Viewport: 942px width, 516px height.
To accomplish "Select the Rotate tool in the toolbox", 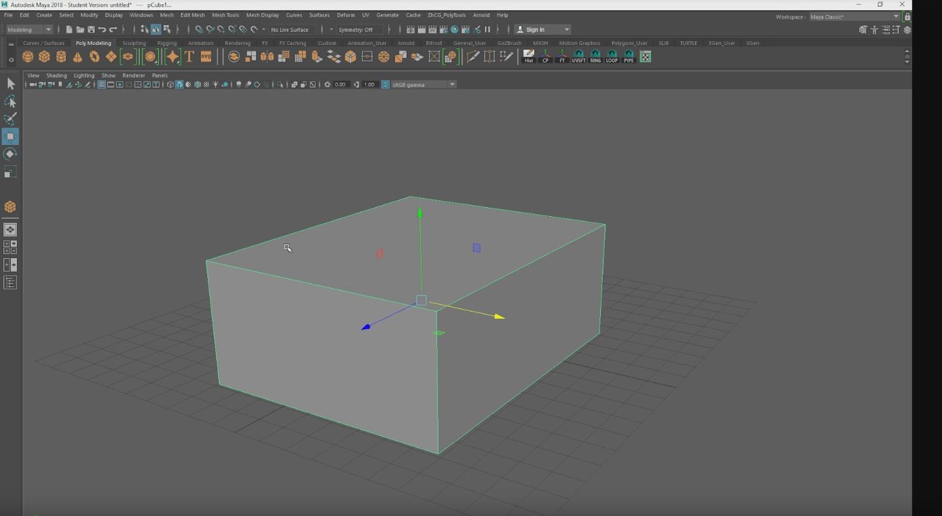I will pos(10,154).
